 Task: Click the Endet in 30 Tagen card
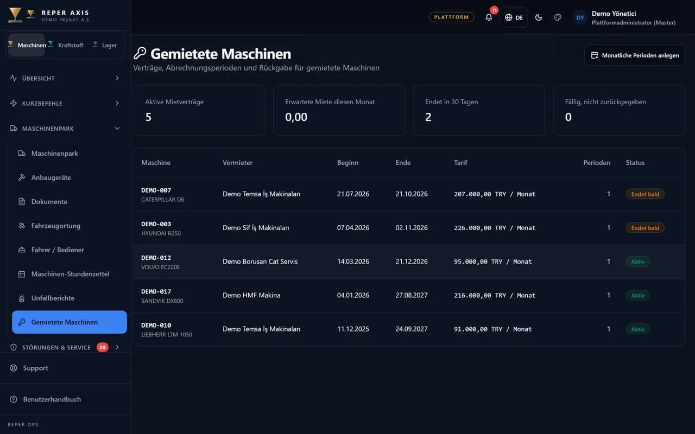[x=479, y=110]
